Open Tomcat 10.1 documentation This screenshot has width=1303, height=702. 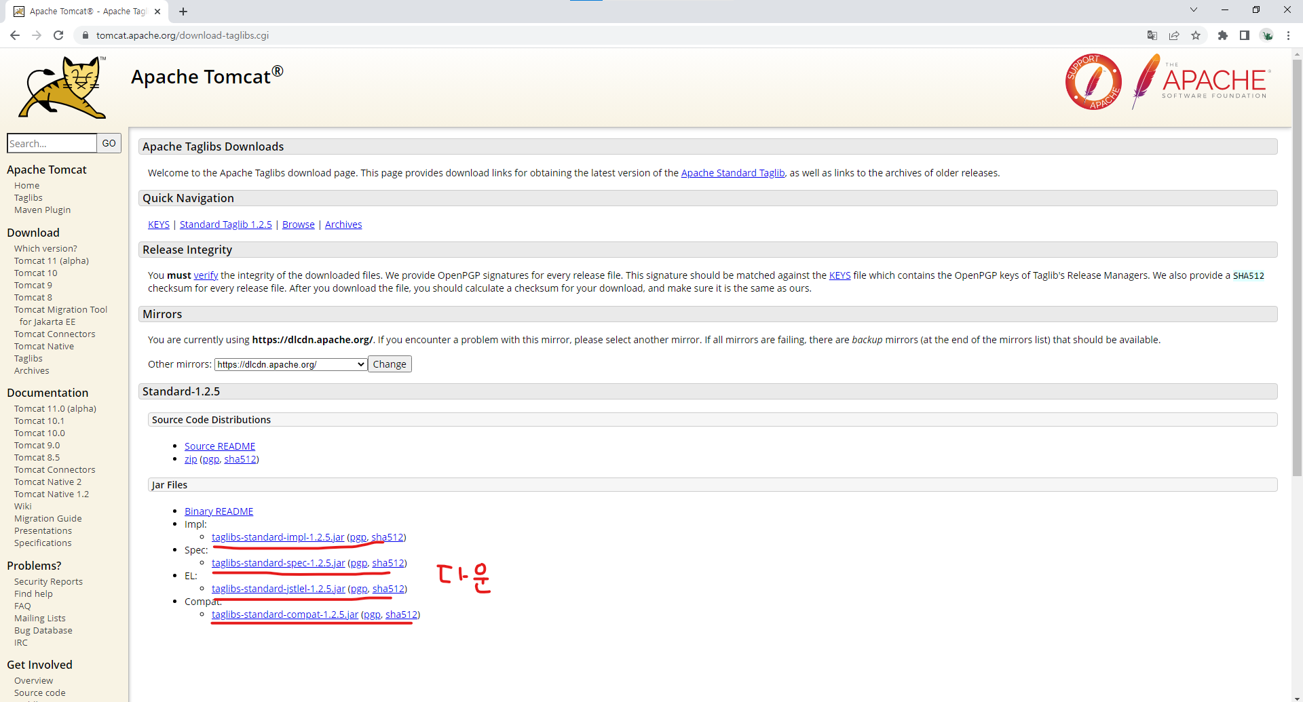point(39,421)
